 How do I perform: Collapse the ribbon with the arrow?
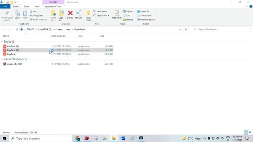click(247, 6)
